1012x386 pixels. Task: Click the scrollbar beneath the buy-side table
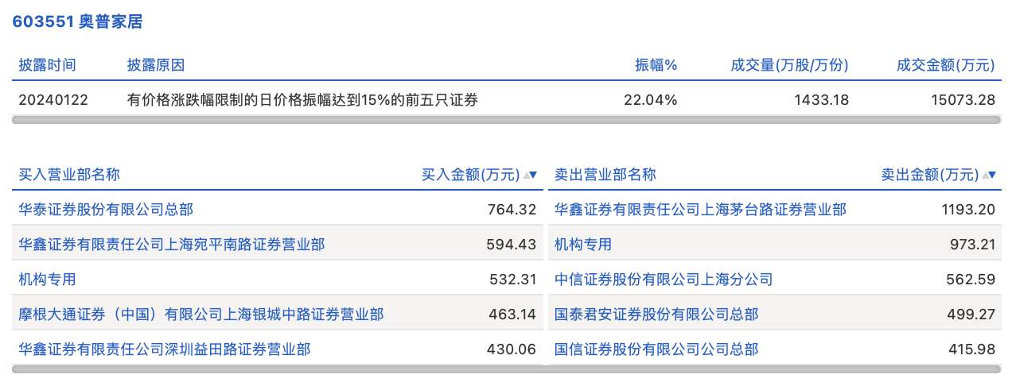[278, 369]
